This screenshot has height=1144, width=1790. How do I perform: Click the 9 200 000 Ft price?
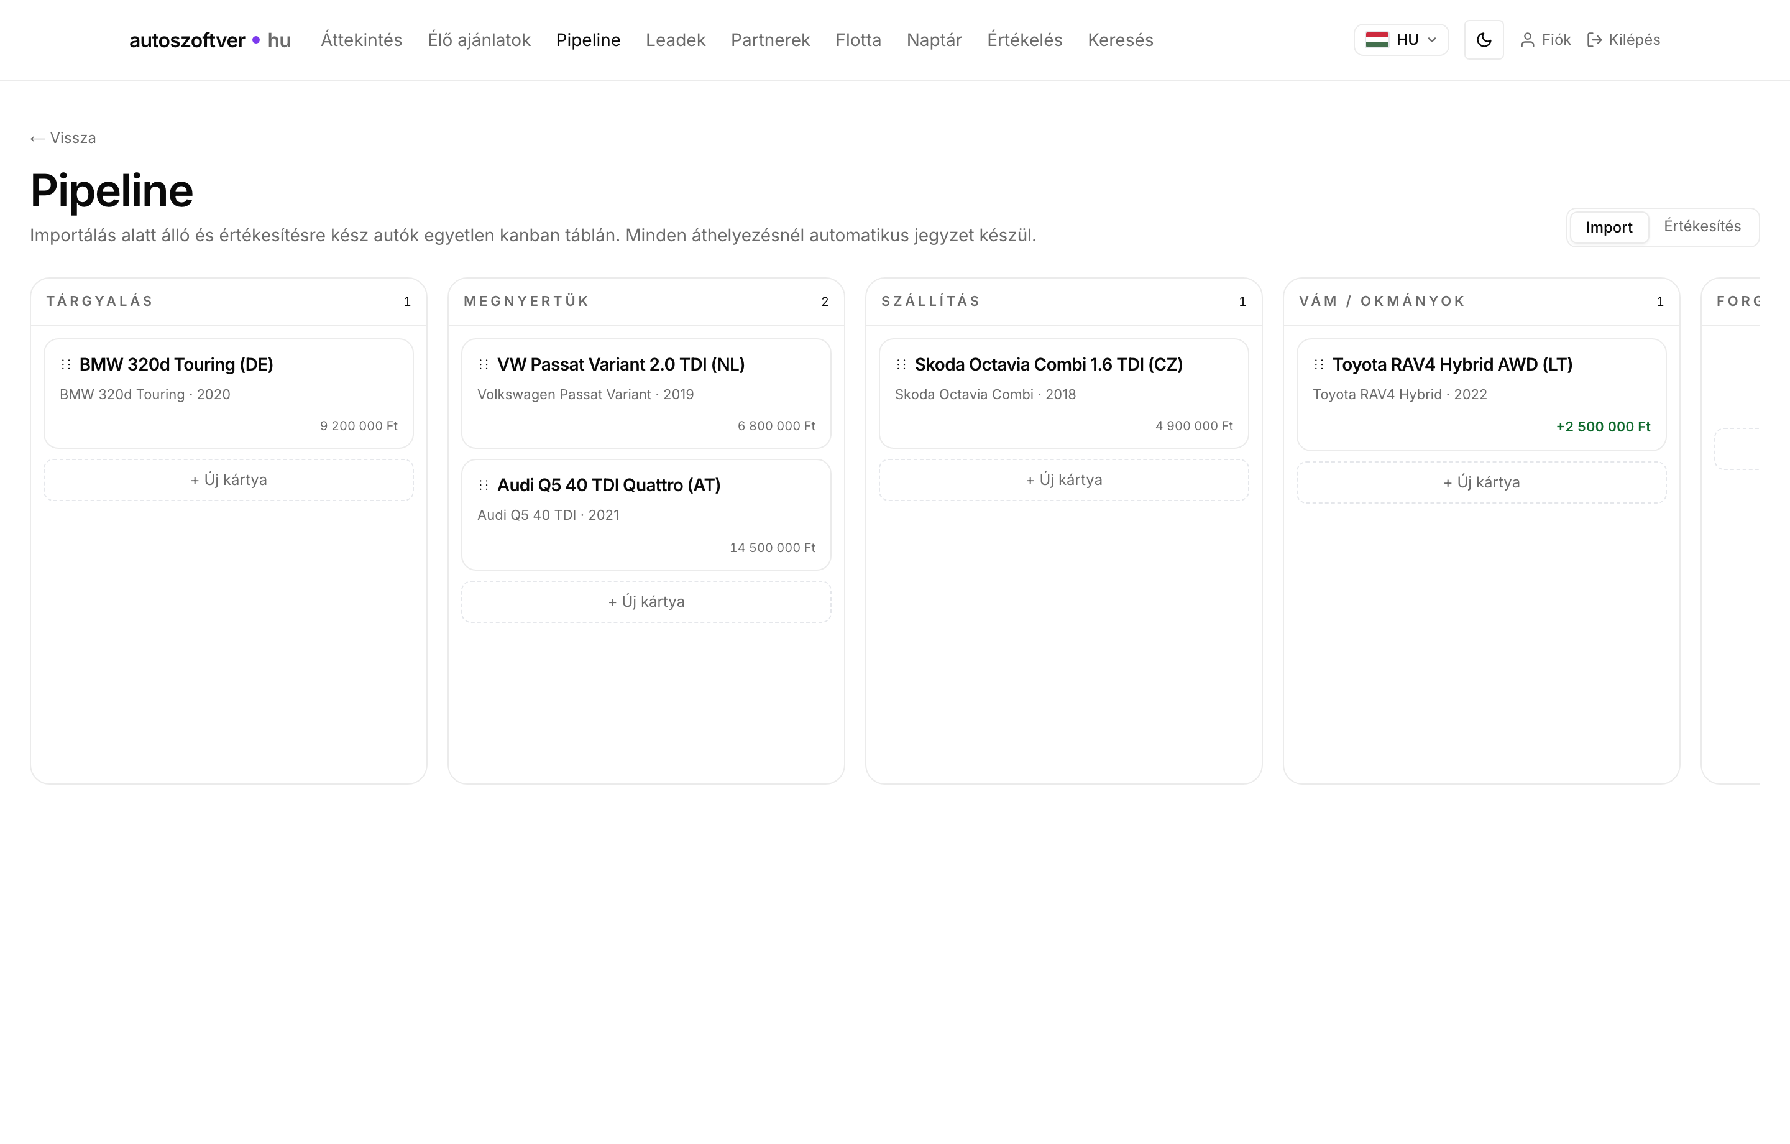point(359,427)
